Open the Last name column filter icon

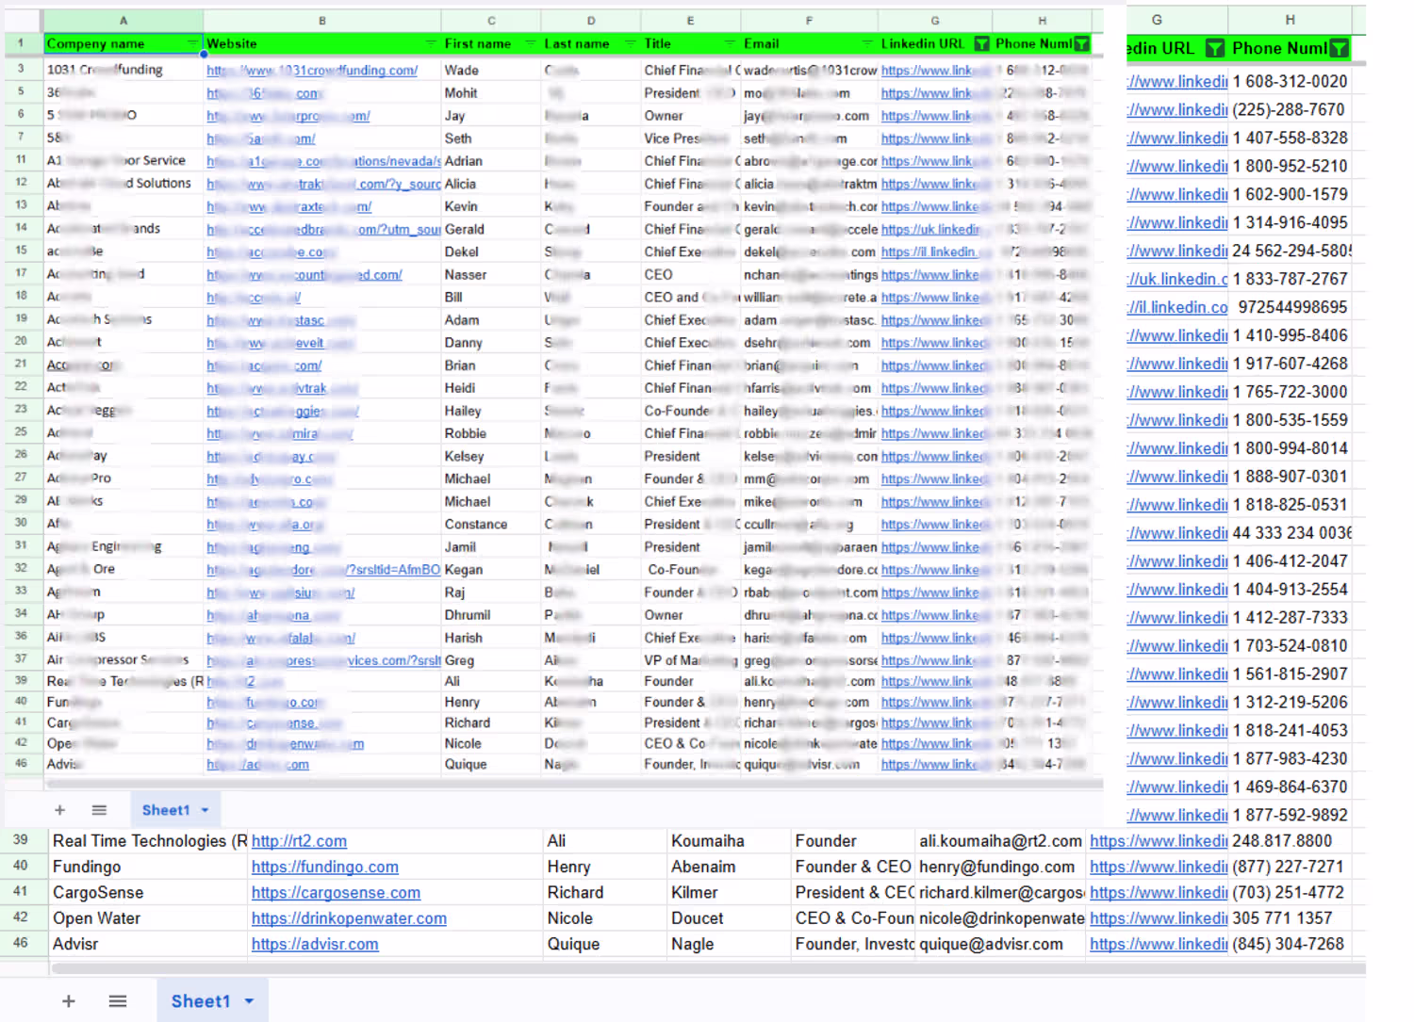coord(630,43)
